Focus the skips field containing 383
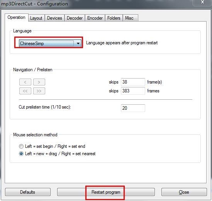212x201 pixels. pos(133,91)
